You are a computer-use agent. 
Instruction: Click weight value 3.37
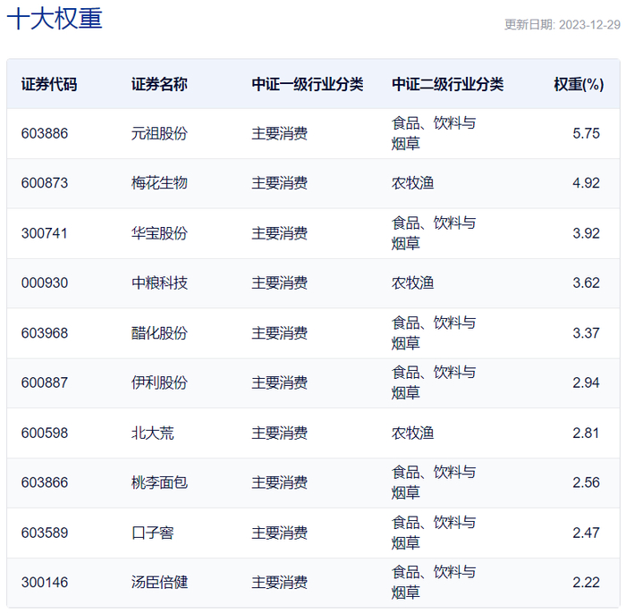coord(586,333)
